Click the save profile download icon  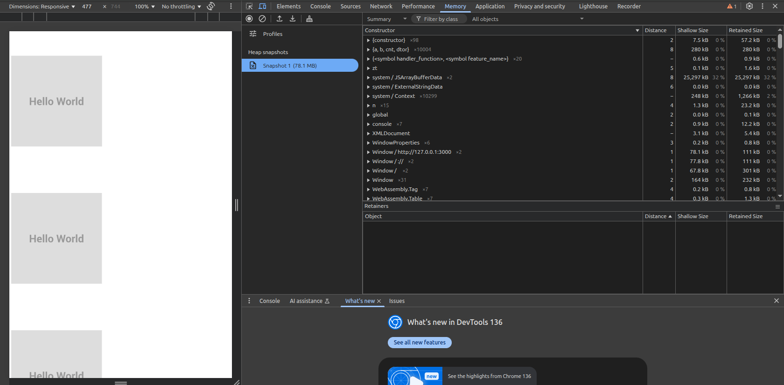[x=293, y=19]
